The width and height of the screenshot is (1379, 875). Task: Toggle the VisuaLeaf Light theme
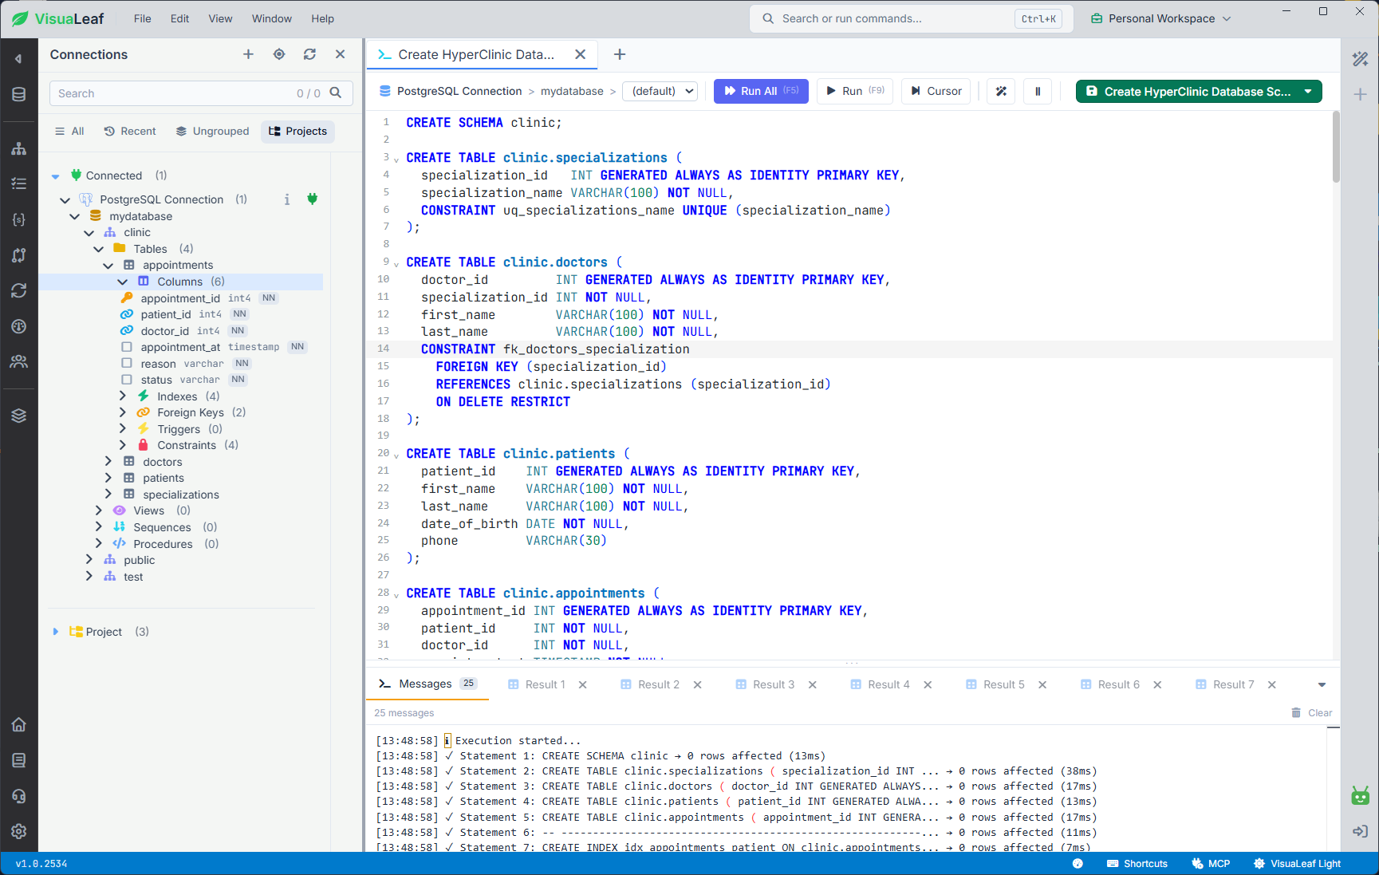pyautogui.click(x=1298, y=864)
